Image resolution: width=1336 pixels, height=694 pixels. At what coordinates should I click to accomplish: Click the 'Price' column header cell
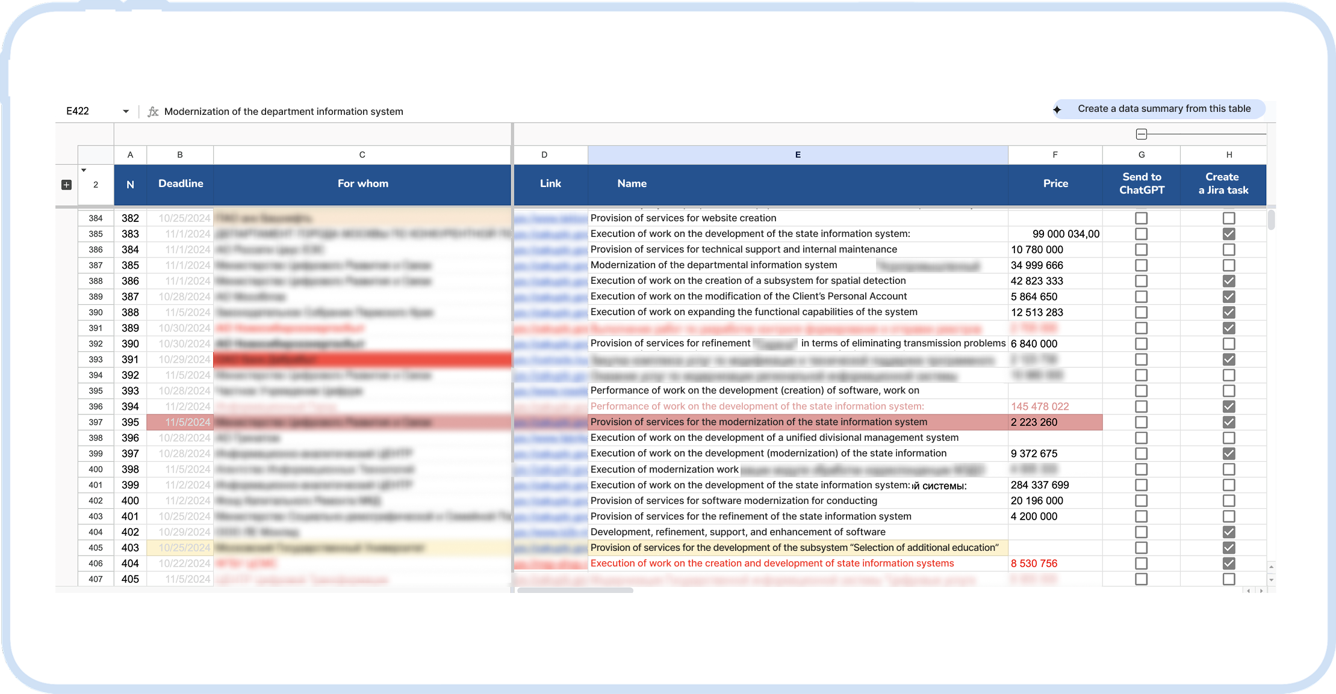(1055, 183)
